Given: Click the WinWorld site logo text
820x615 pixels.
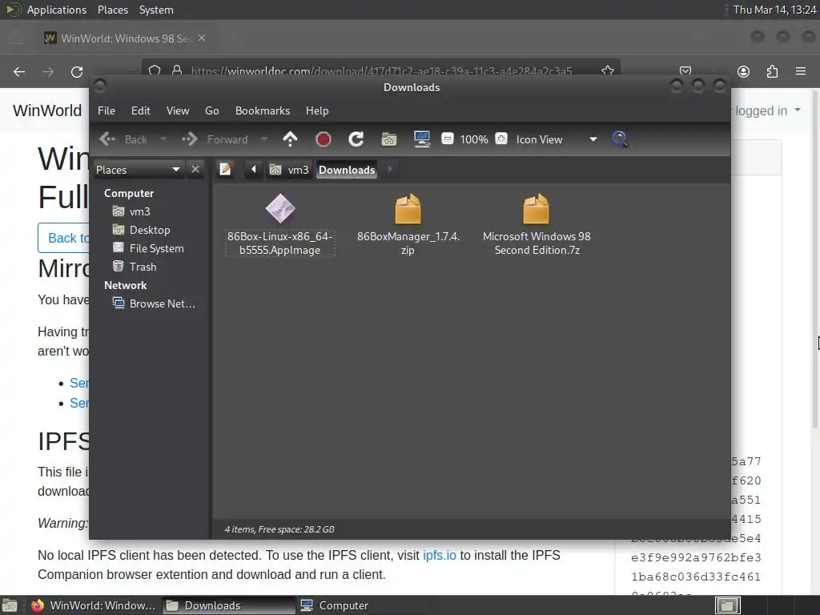Looking at the screenshot, I should (x=47, y=111).
